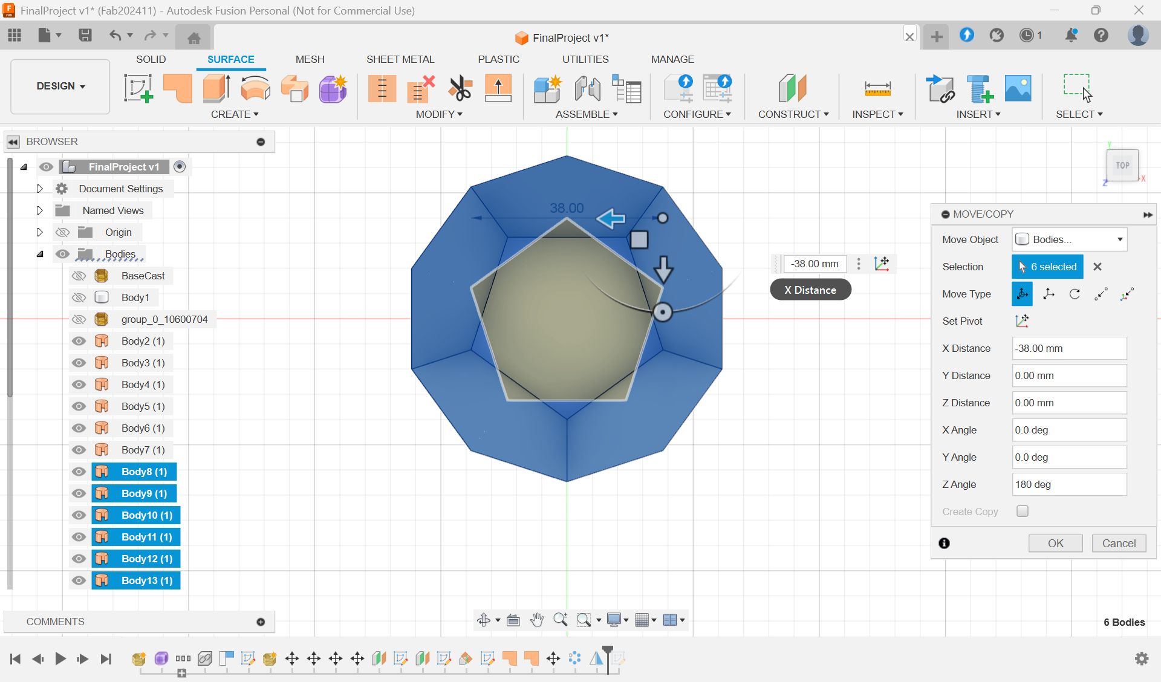Switch to the SOLID tab
The height and width of the screenshot is (682, 1161).
(151, 59)
